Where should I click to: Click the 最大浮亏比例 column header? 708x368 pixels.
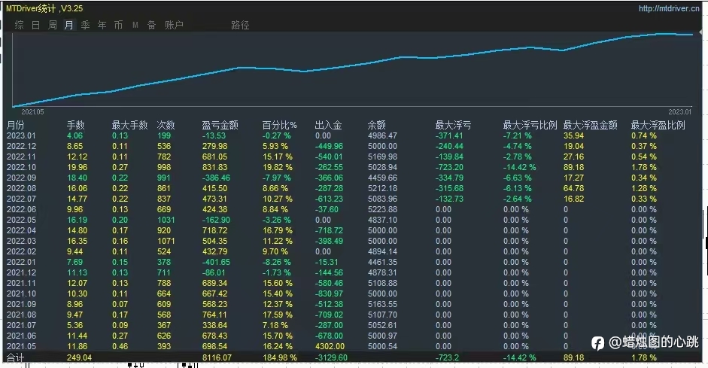pyautogui.click(x=530, y=125)
